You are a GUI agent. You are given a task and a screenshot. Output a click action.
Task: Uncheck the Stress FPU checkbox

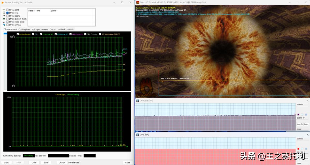tap(7, 13)
